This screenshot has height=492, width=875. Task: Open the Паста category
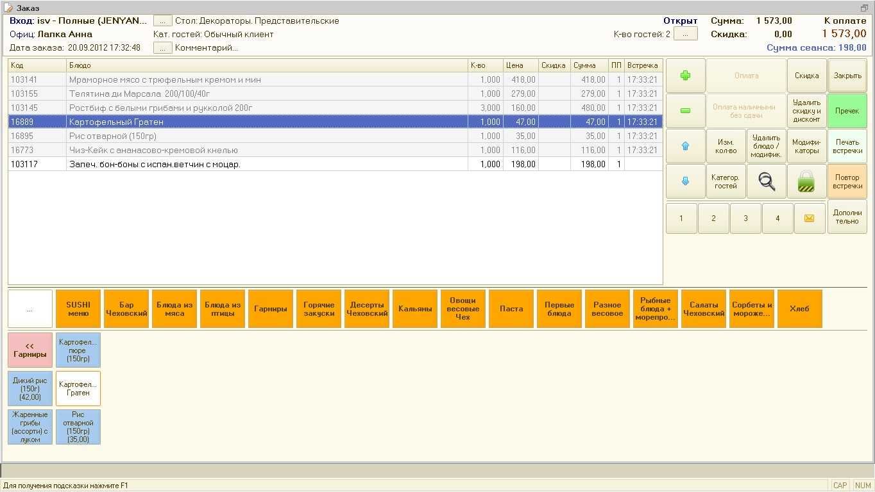[511, 309]
